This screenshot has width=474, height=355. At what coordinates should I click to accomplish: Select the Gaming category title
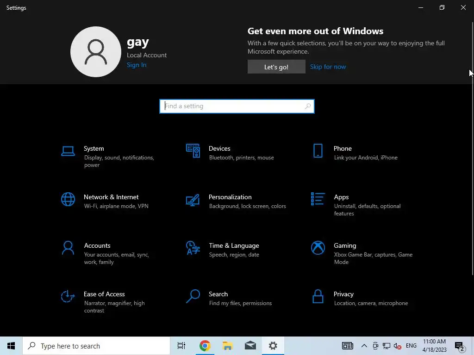[x=345, y=246]
